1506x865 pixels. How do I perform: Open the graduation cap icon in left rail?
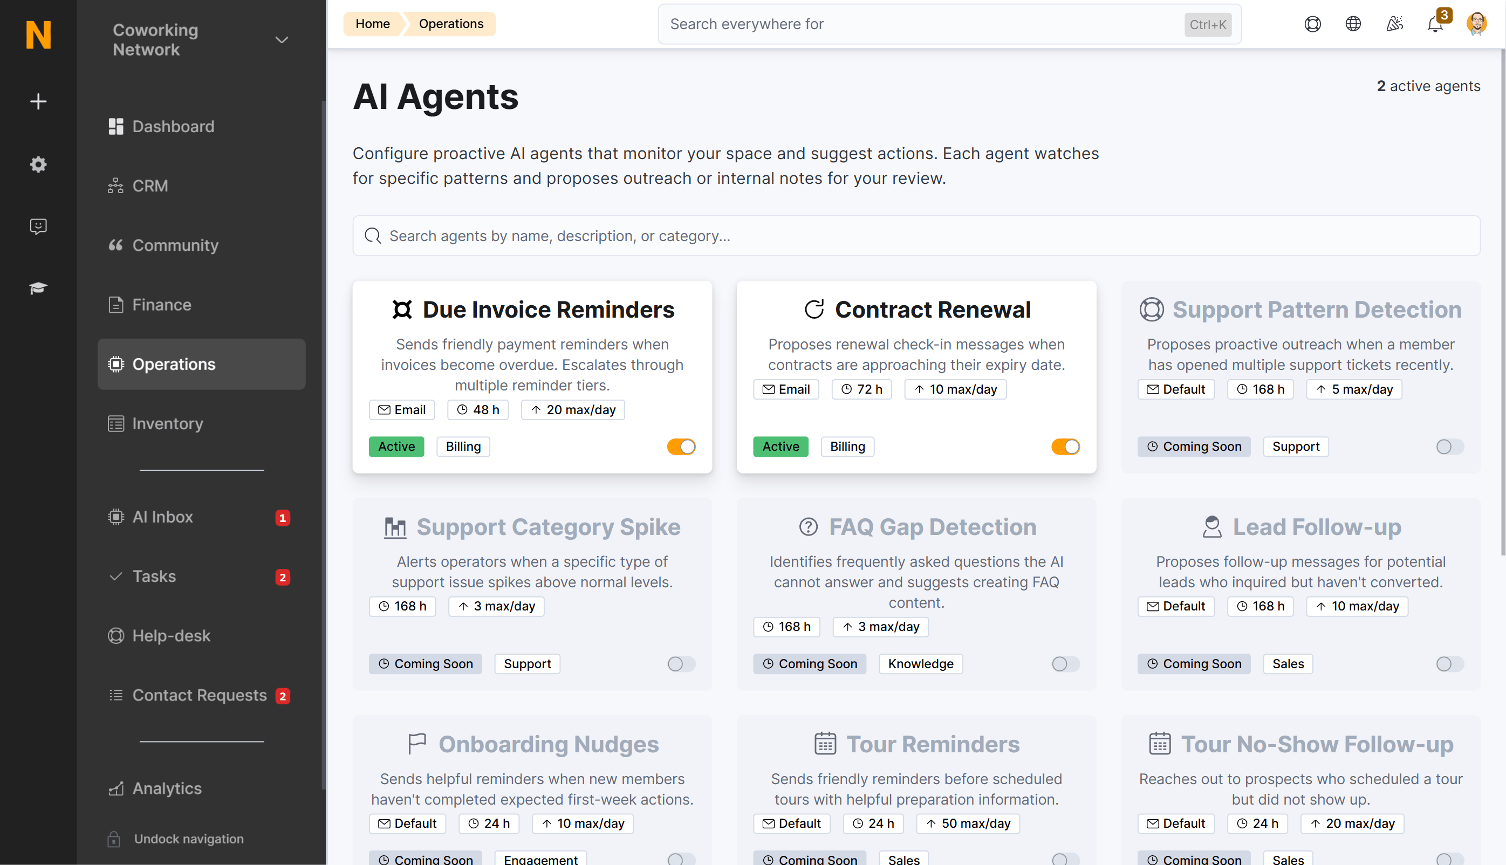pyautogui.click(x=39, y=288)
